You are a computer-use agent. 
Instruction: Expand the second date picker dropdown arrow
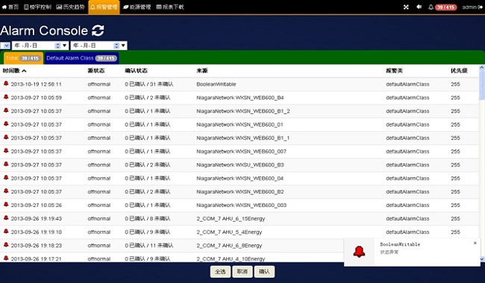123,45
